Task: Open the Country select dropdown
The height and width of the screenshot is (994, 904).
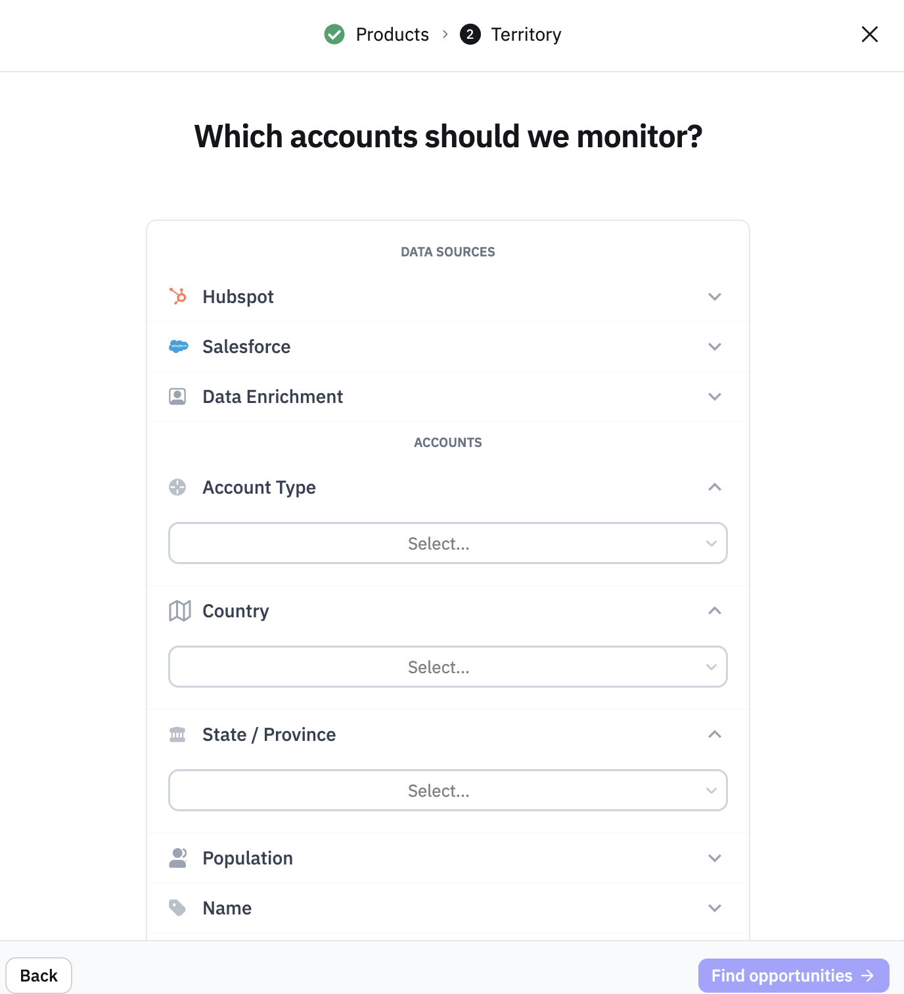Action: click(x=448, y=667)
